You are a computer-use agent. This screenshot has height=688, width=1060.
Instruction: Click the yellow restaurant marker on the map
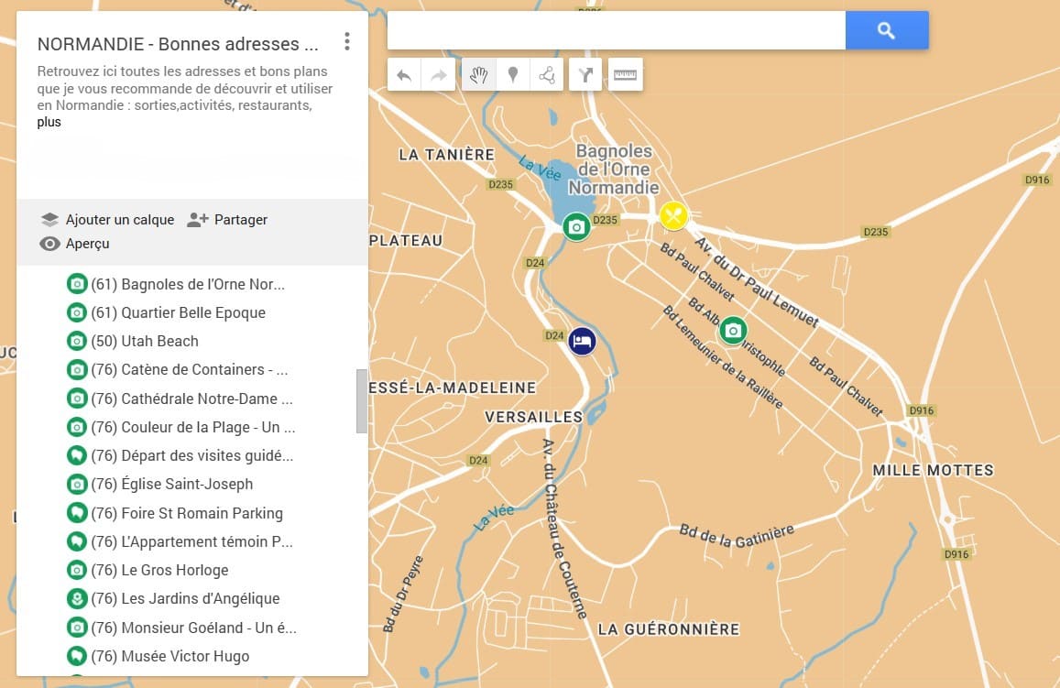(673, 216)
